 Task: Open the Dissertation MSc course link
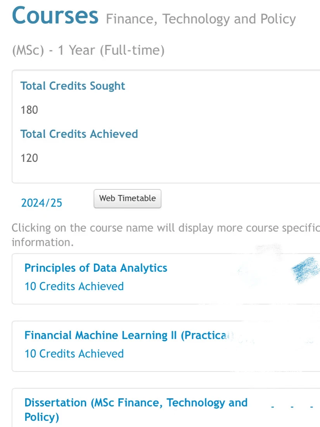tap(136, 410)
